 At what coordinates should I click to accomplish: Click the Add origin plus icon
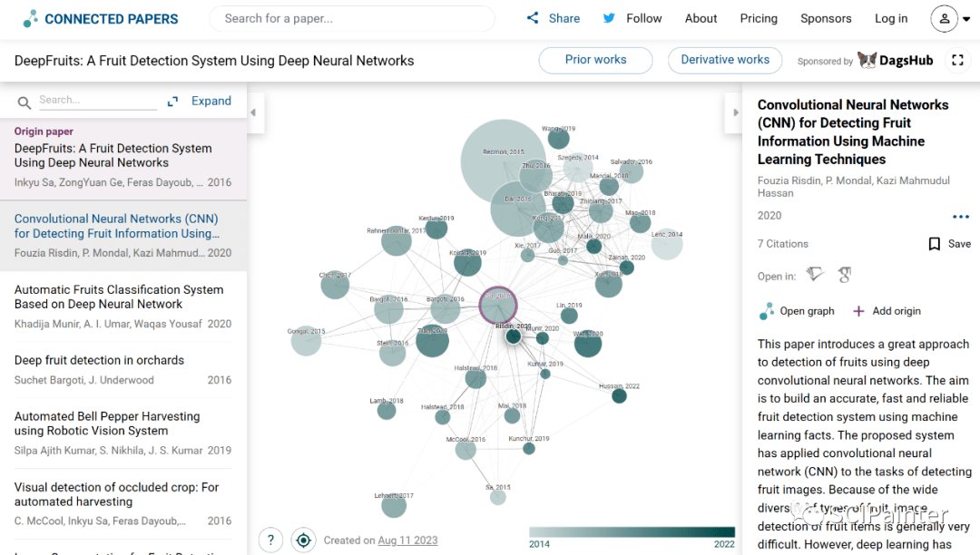point(858,311)
